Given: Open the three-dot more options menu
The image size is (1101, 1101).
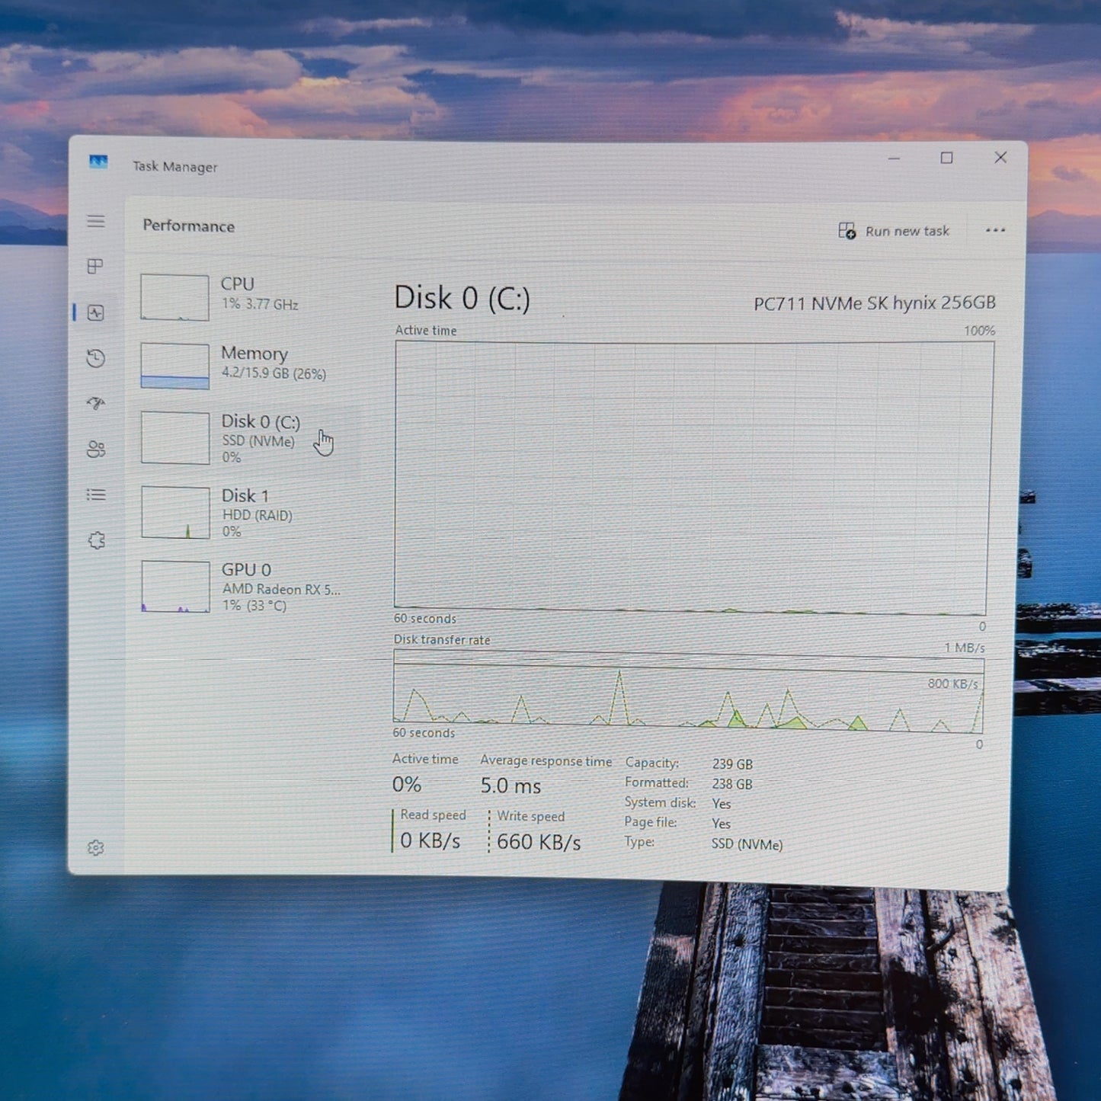Looking at the screenshot, I should pyautogui.click(x=995, y=230).
